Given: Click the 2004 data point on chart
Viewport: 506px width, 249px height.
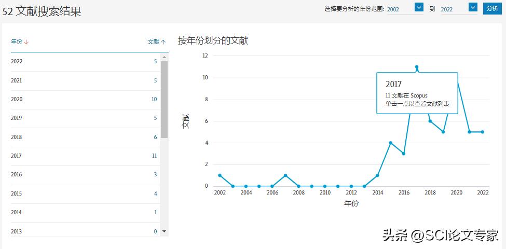Looking at the screenshot, I should point(246,186).
